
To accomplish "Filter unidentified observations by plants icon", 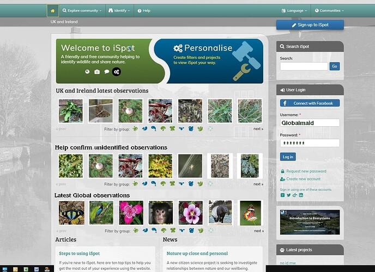I will coord(200,183).
